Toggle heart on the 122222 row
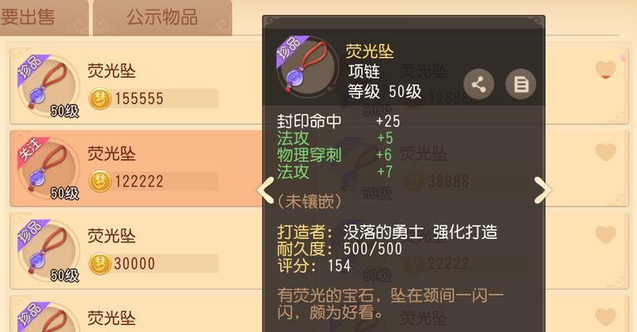The width and height of the screenshot is (637, 332). tap(605, 152)
